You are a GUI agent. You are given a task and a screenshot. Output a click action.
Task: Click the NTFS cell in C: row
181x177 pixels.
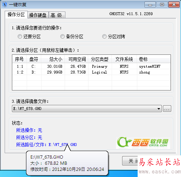pos(124,66)
